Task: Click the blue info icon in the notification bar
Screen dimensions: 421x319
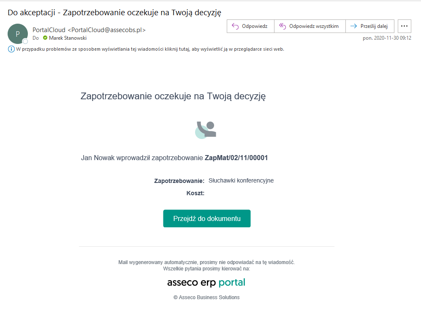Action: (11, 49)
